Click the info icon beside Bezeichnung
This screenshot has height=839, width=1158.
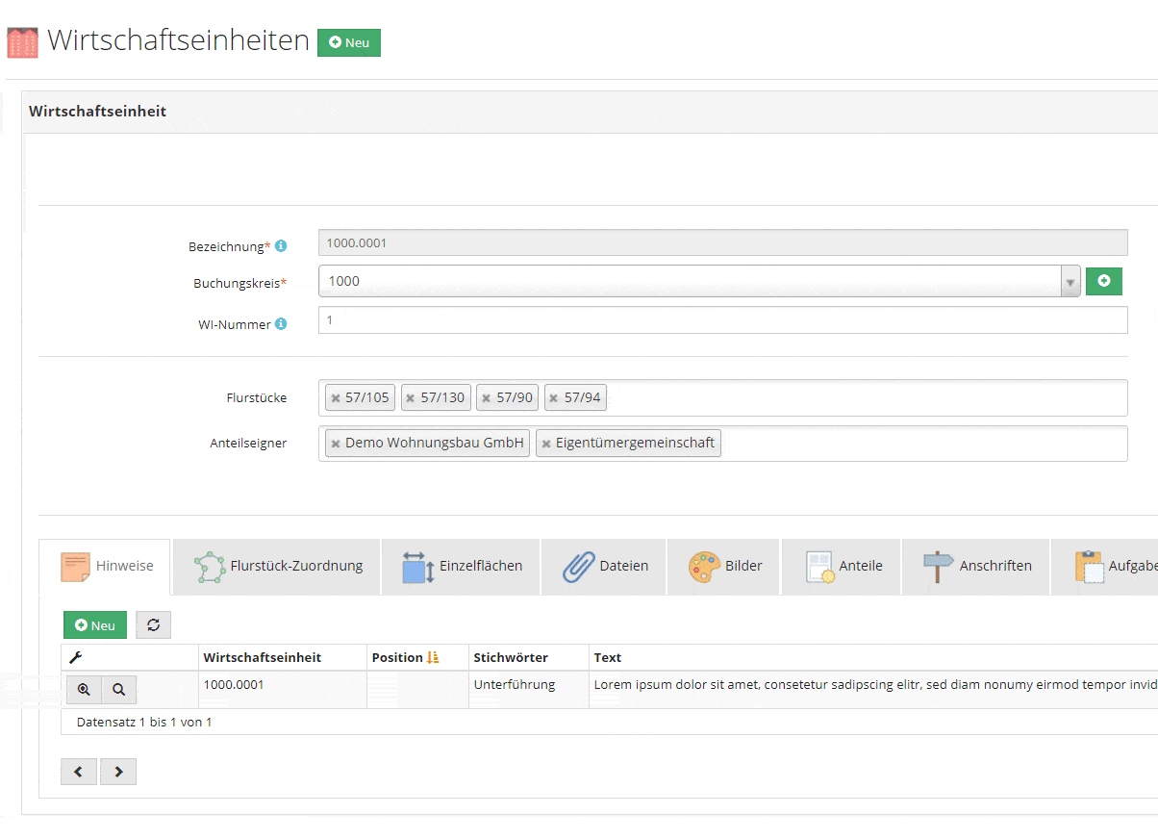pos(281,246)
